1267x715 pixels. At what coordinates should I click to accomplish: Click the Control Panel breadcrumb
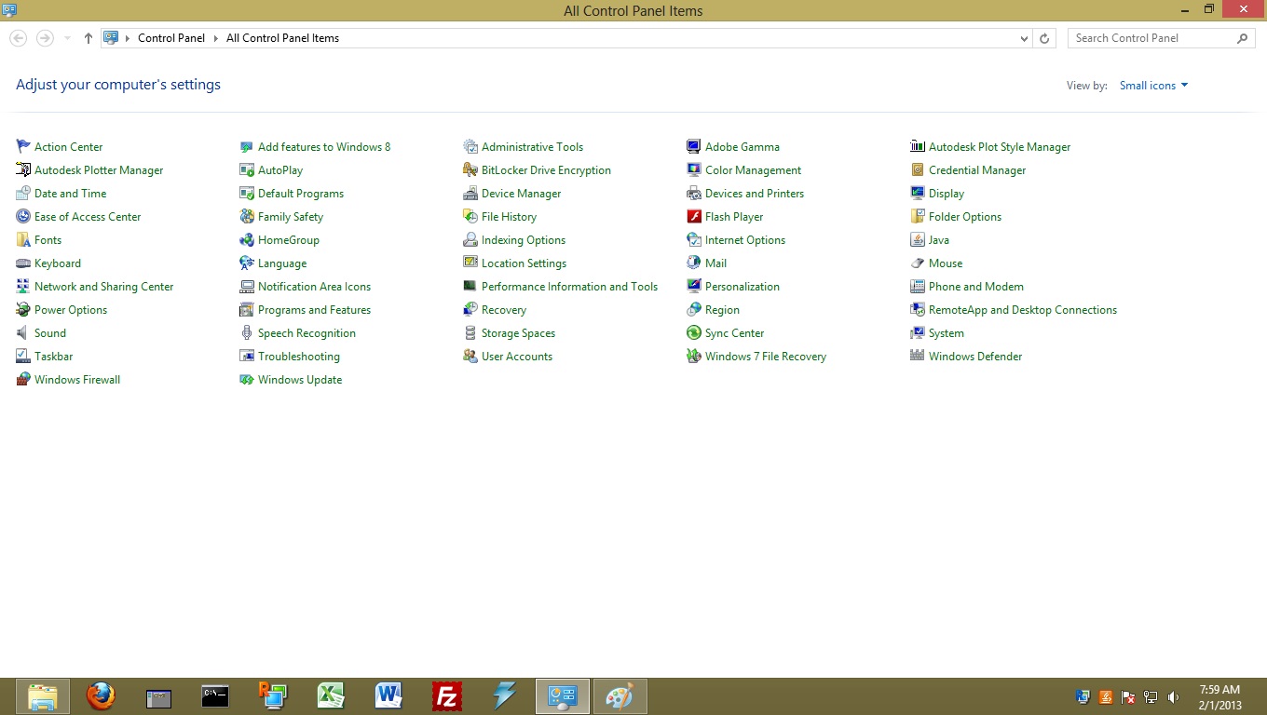171,38
